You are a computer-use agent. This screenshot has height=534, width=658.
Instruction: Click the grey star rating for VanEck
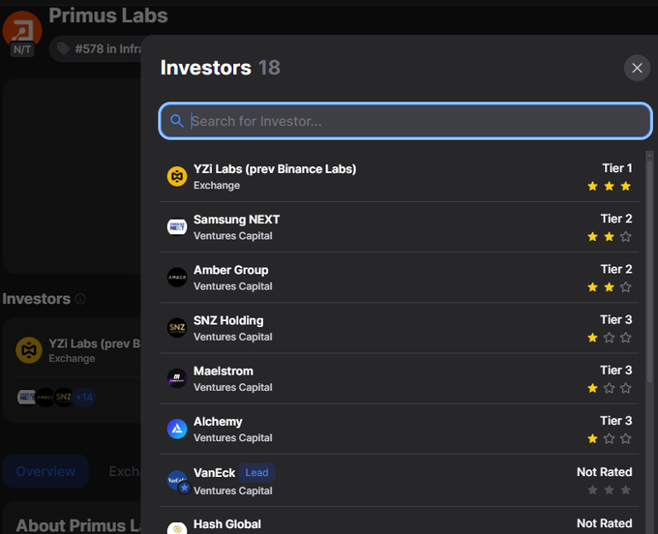[609, 489]
